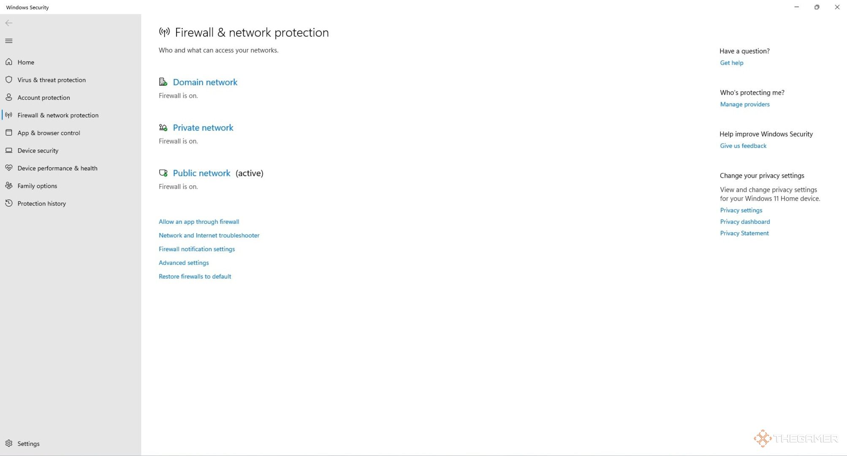The image size is (847, 456).
Task: Open Public network firewall settings
Action: tap(201, 173)
